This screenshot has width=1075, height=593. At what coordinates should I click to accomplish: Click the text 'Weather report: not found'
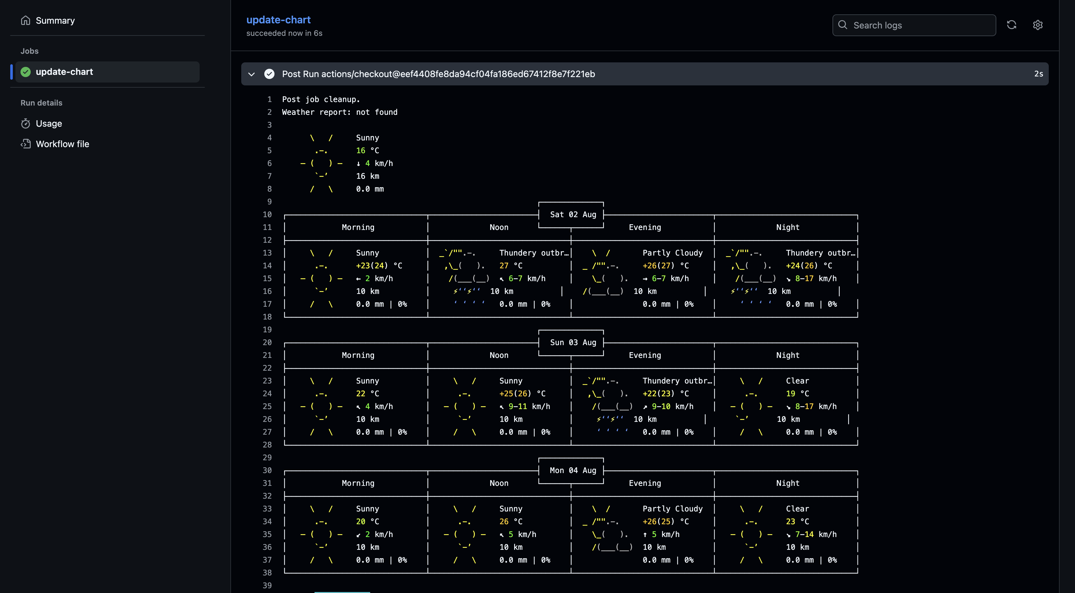[340, 112]
